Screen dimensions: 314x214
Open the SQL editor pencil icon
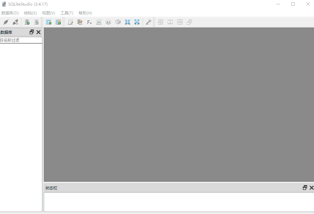click(70, 22)
